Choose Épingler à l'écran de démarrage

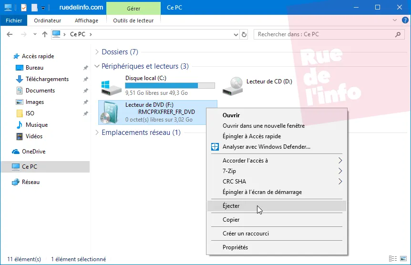coord(277,192)
